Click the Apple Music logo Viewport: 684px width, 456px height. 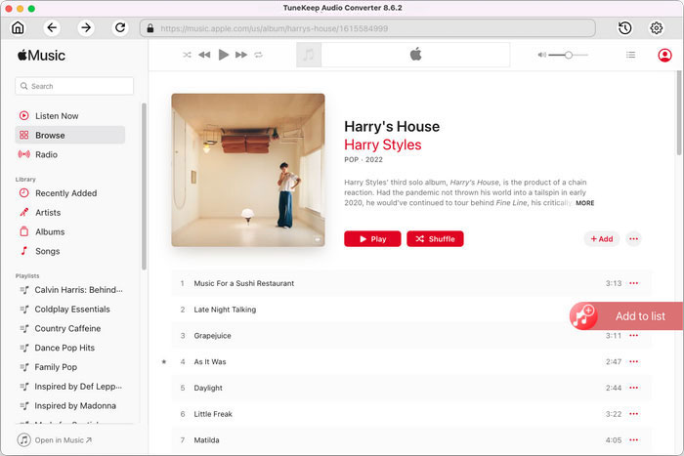click(41, 56)
